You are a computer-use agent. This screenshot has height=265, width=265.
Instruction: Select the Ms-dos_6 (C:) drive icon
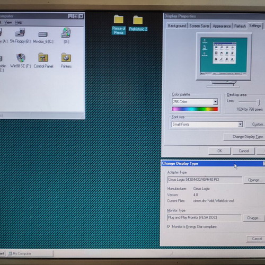(x=43, y=34)
